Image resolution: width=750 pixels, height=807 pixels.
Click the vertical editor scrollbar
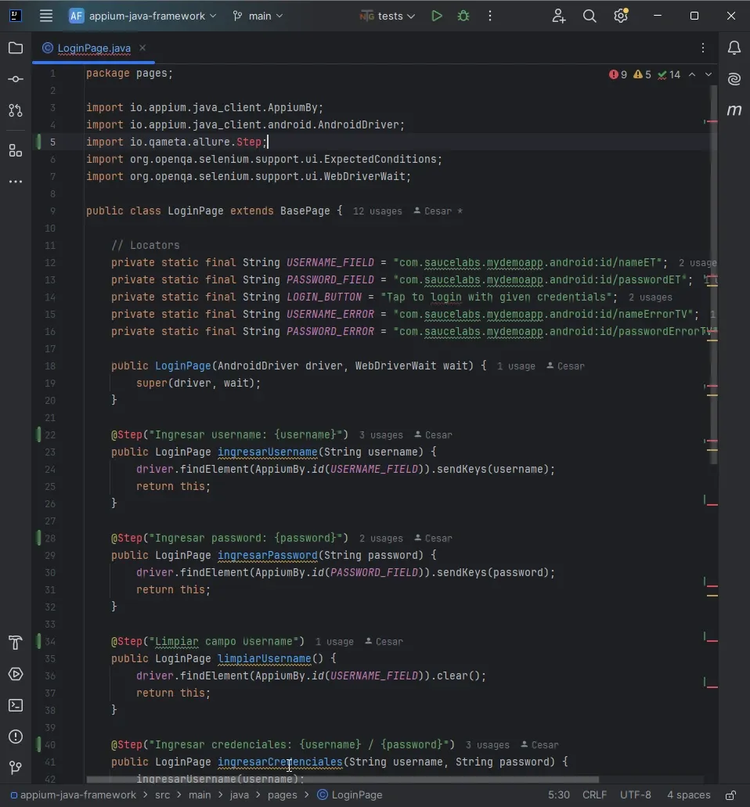pyautogui.click(x=713, y=276)
